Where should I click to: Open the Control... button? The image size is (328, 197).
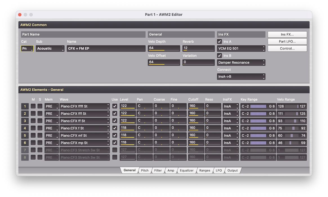(287, 48)
